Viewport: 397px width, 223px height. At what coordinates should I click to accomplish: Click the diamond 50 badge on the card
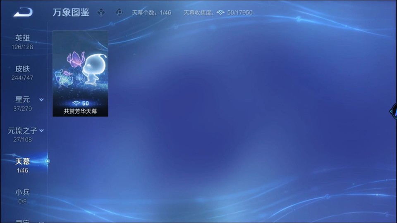coord(80,103)
